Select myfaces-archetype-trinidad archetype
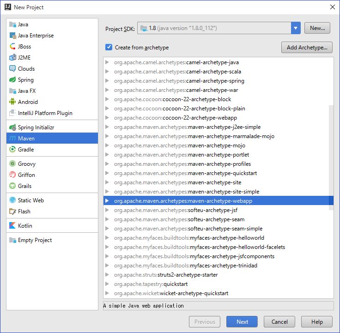 click(219, 266)
